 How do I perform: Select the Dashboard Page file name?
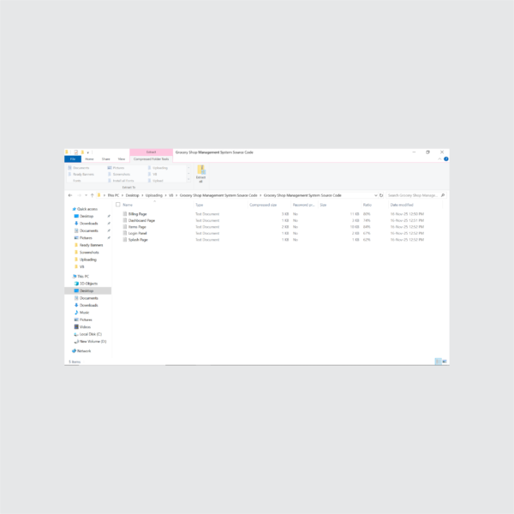[141, 220]
